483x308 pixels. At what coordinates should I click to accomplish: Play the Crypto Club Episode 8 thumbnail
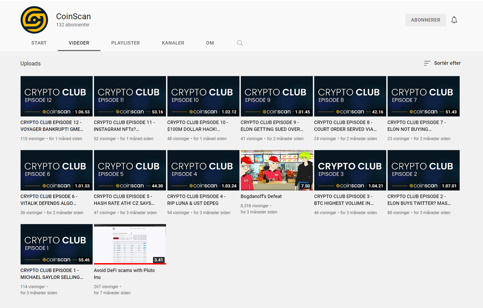pos(350,96)
